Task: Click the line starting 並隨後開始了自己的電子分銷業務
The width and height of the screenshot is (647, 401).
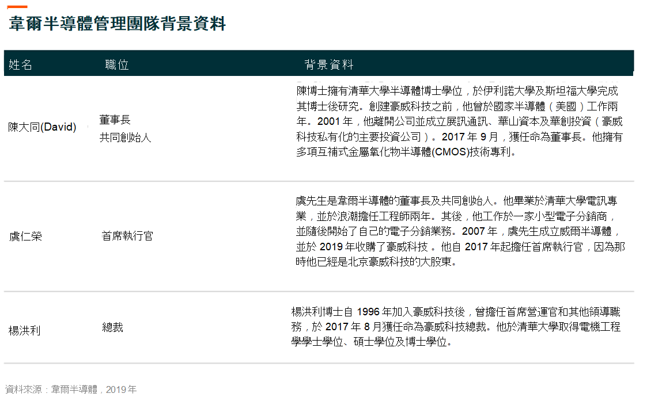Action: pos(457,231)
